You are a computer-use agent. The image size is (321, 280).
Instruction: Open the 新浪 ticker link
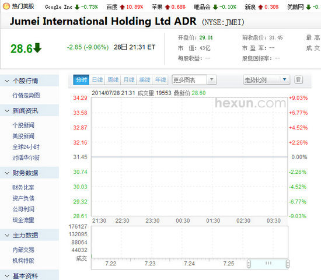(250, 7)
